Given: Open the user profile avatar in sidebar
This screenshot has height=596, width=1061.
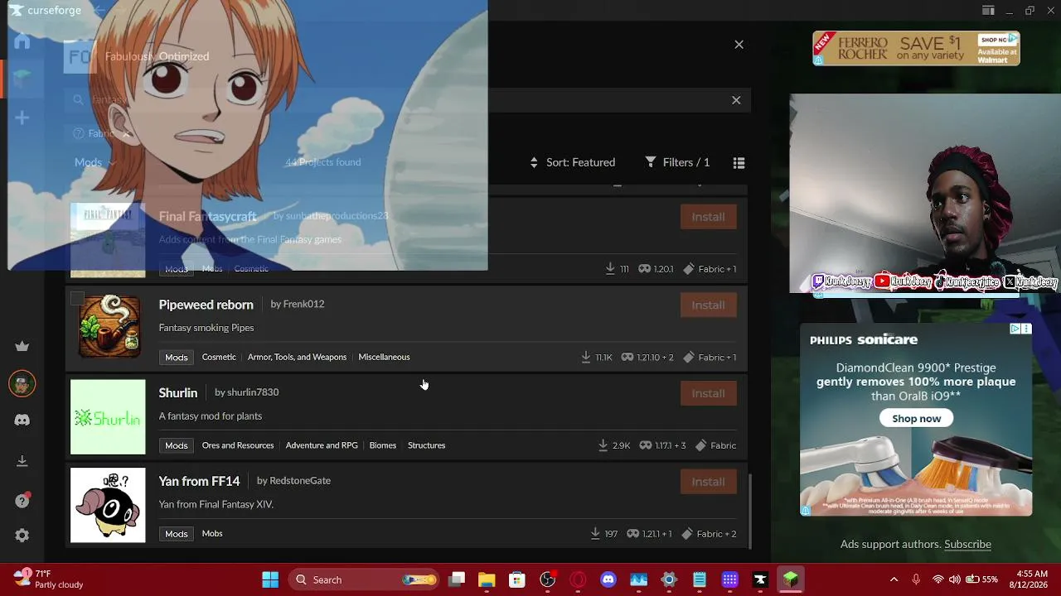Looking at the screenshot, I should pyautogui.click(x=22, y=383).
